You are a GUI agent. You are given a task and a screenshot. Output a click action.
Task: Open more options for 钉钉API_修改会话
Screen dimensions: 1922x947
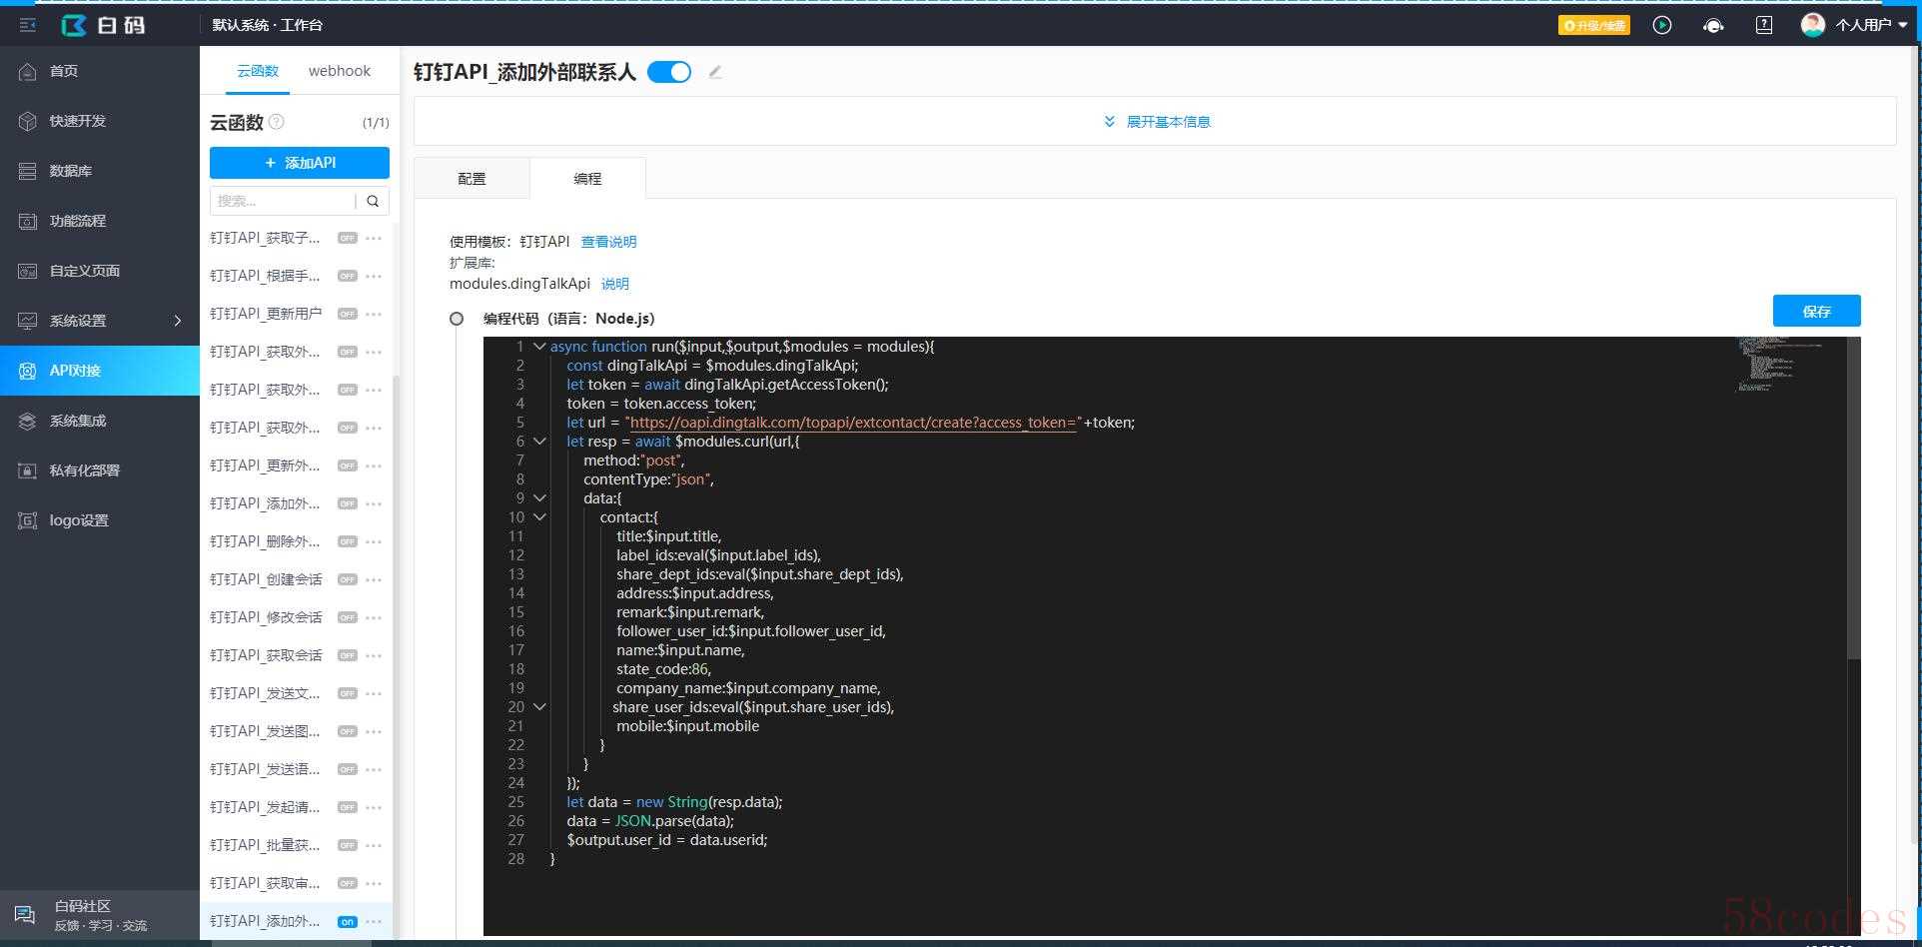click(x=374, y=617)
